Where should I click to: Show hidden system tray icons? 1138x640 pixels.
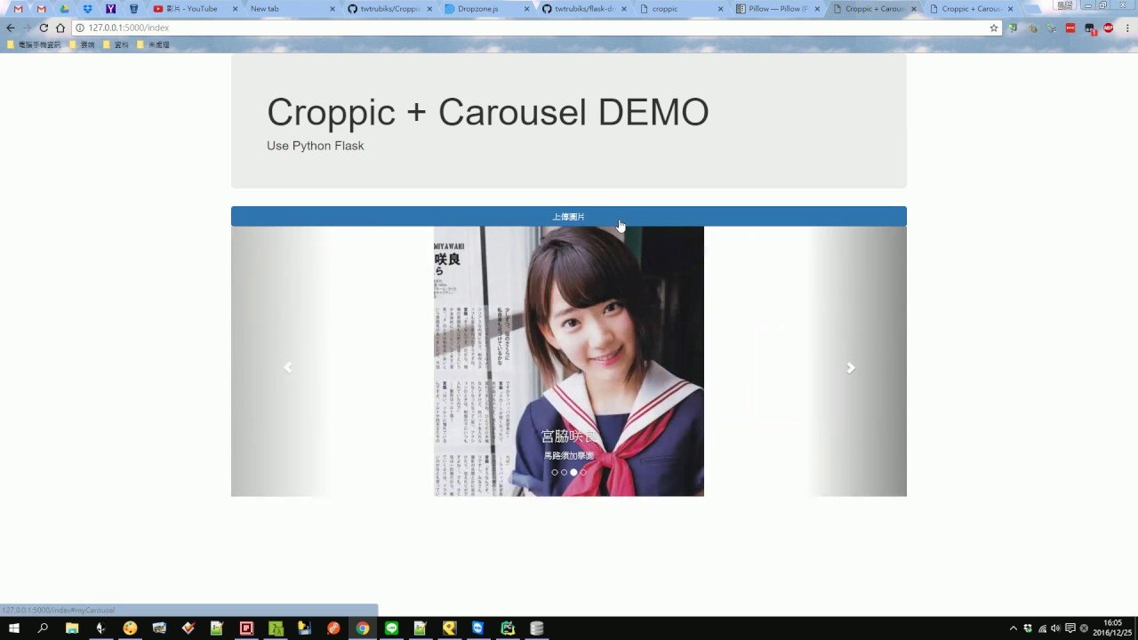[x=1013, y=628]
